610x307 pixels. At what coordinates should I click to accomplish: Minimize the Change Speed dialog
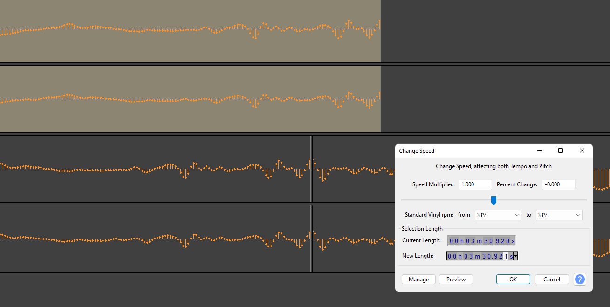(540, 150)
